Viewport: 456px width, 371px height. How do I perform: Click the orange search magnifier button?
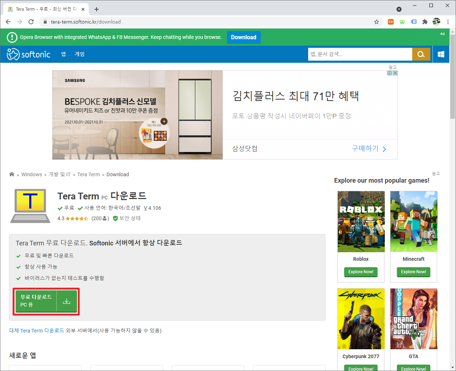pyautogui.click(x=421, y=54)
